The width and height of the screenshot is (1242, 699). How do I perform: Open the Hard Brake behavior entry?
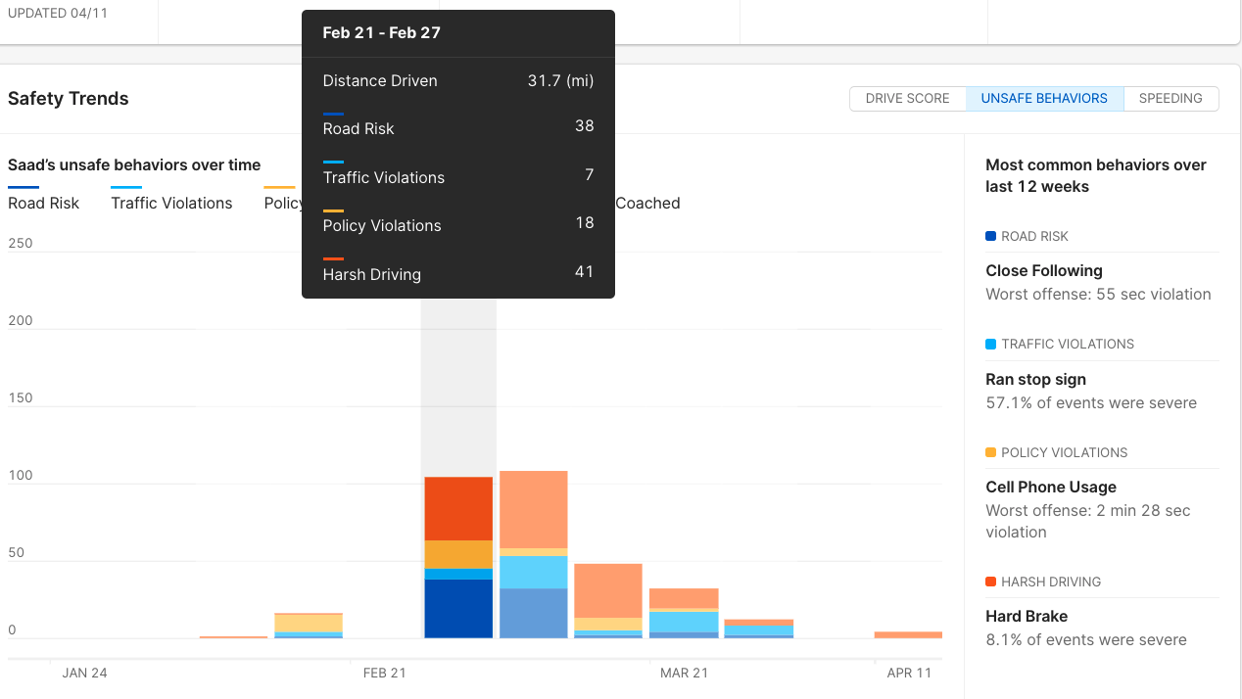click(1026, 617)
